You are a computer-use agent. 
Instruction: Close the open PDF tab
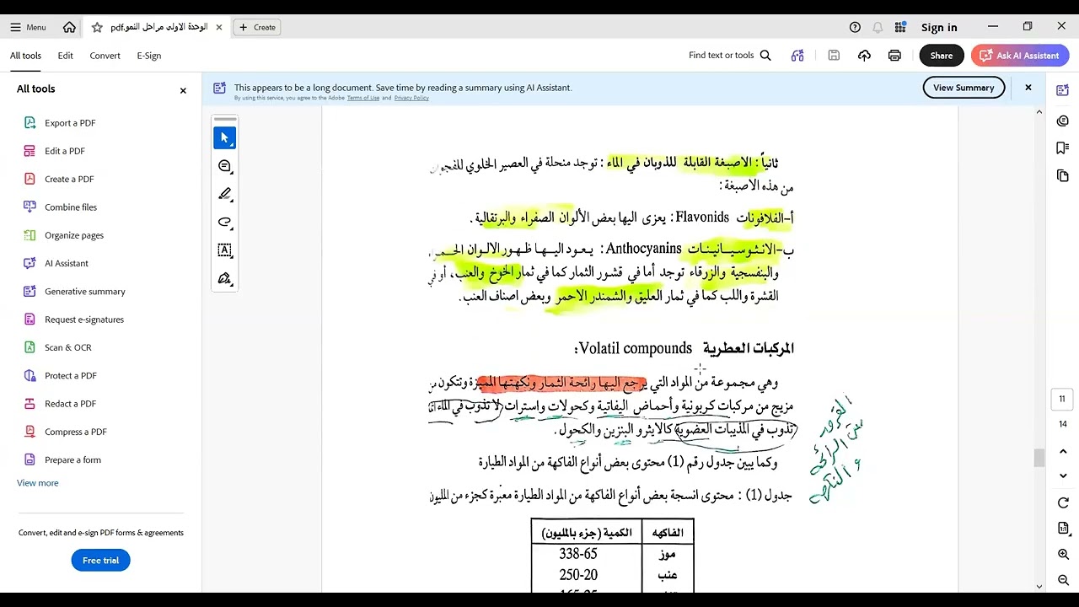[219, 27]
